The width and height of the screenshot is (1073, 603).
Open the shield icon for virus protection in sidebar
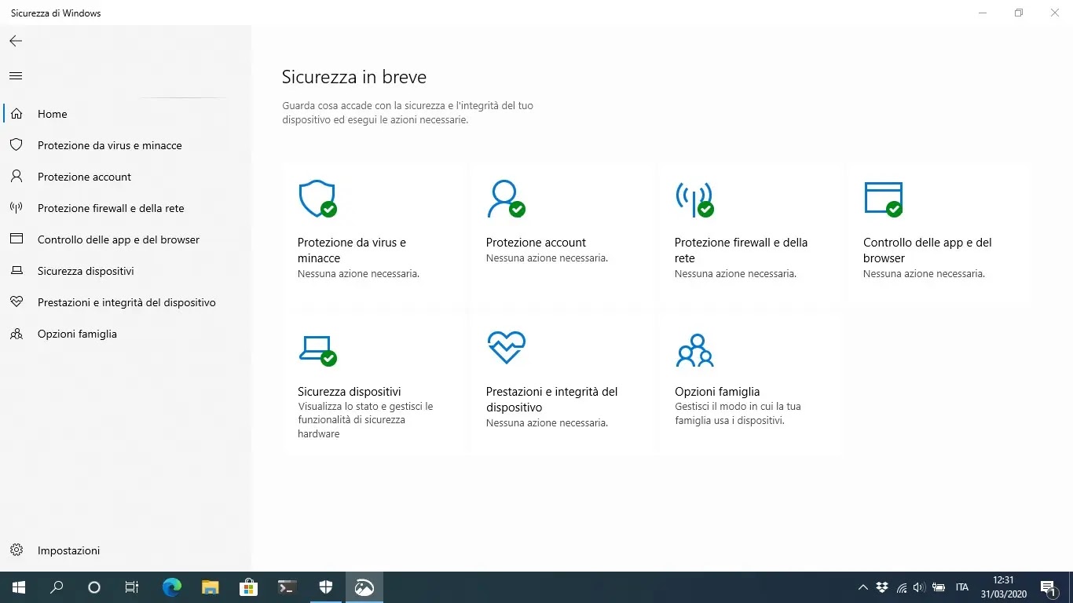point(16,145)
